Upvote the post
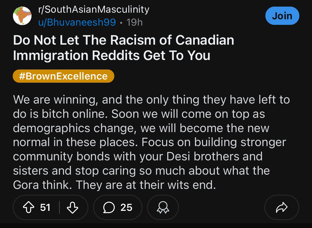 pyautogui.click(x=29, y=207)
